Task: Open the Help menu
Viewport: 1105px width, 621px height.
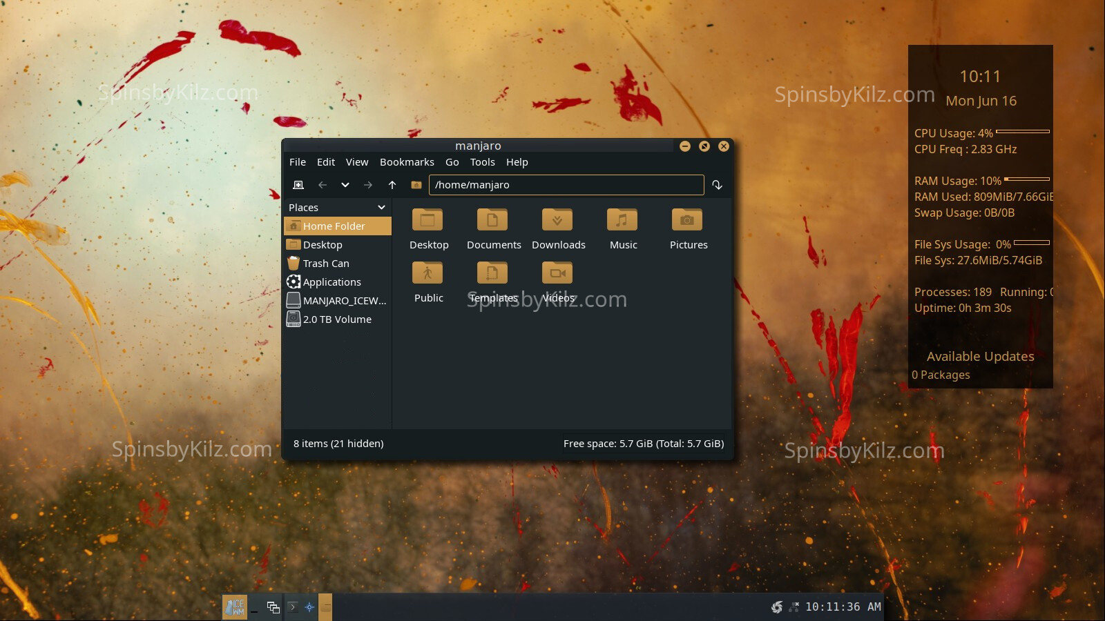Action: [517, 162]
